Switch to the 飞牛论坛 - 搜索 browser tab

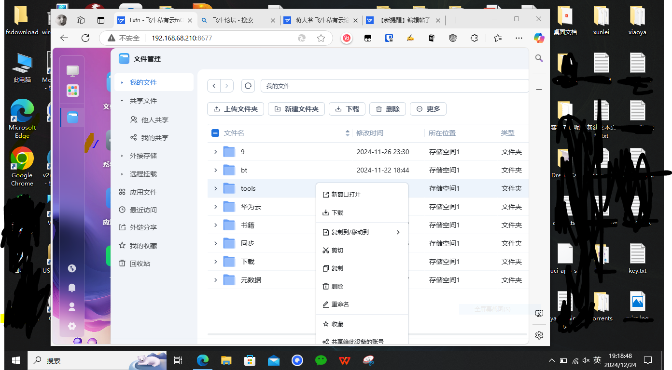238,20
